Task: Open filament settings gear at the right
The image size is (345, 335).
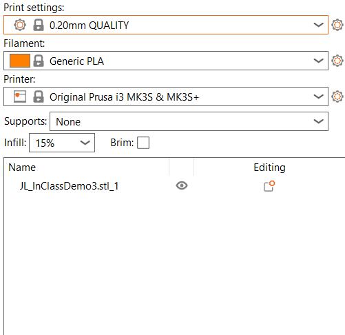Action: click(337, 61)
